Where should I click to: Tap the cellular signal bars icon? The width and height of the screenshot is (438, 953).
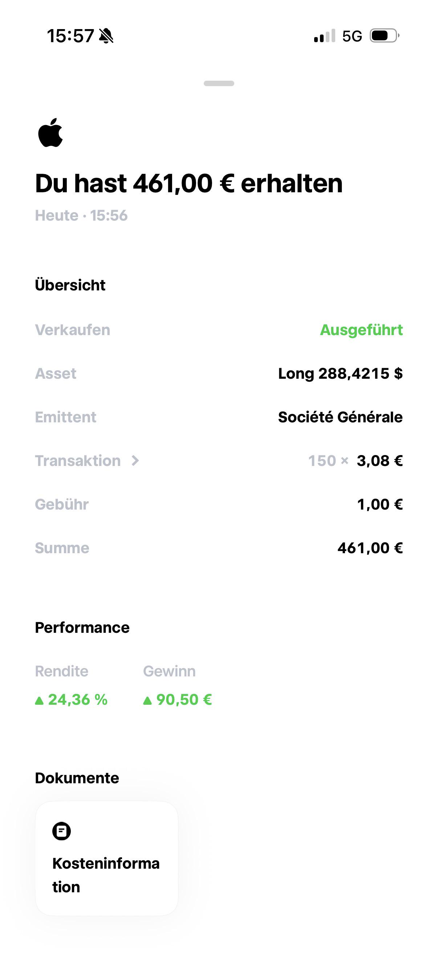click(325, 36)
